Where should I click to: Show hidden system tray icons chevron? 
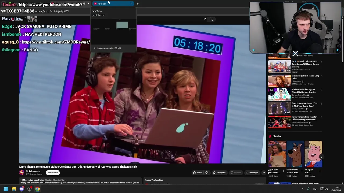(x=303, y=189)
